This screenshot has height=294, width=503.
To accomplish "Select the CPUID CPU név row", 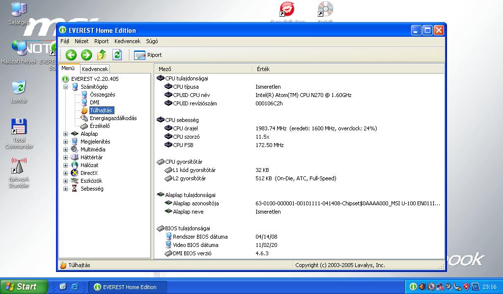I will pyautogui.click(x=299, y=95).
